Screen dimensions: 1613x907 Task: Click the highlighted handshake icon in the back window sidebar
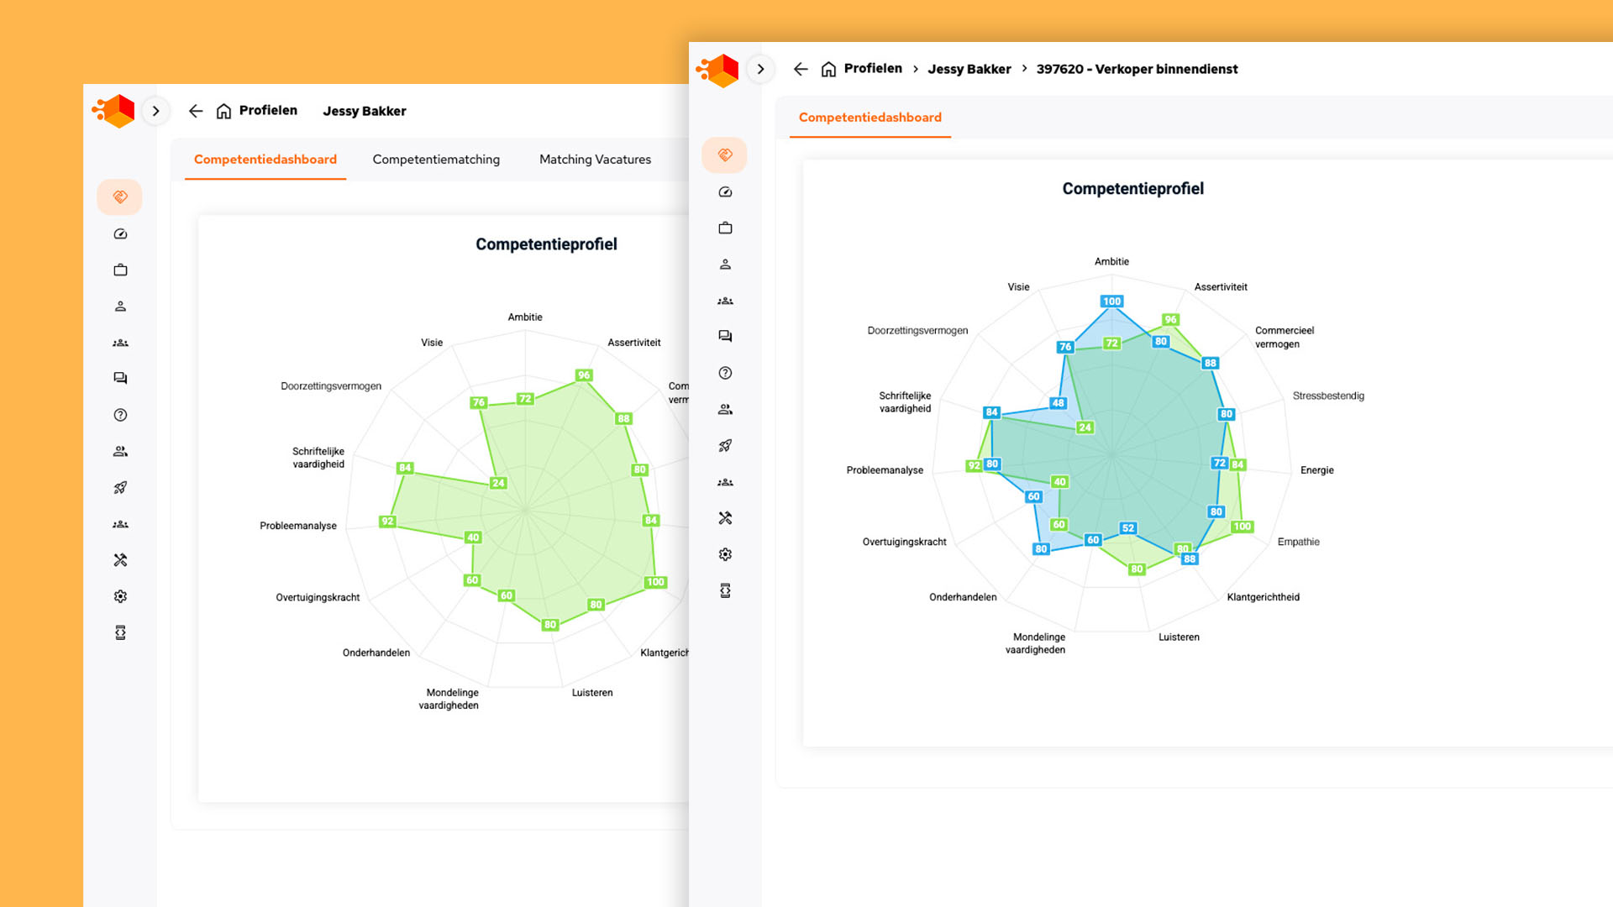tap(120, 197)
